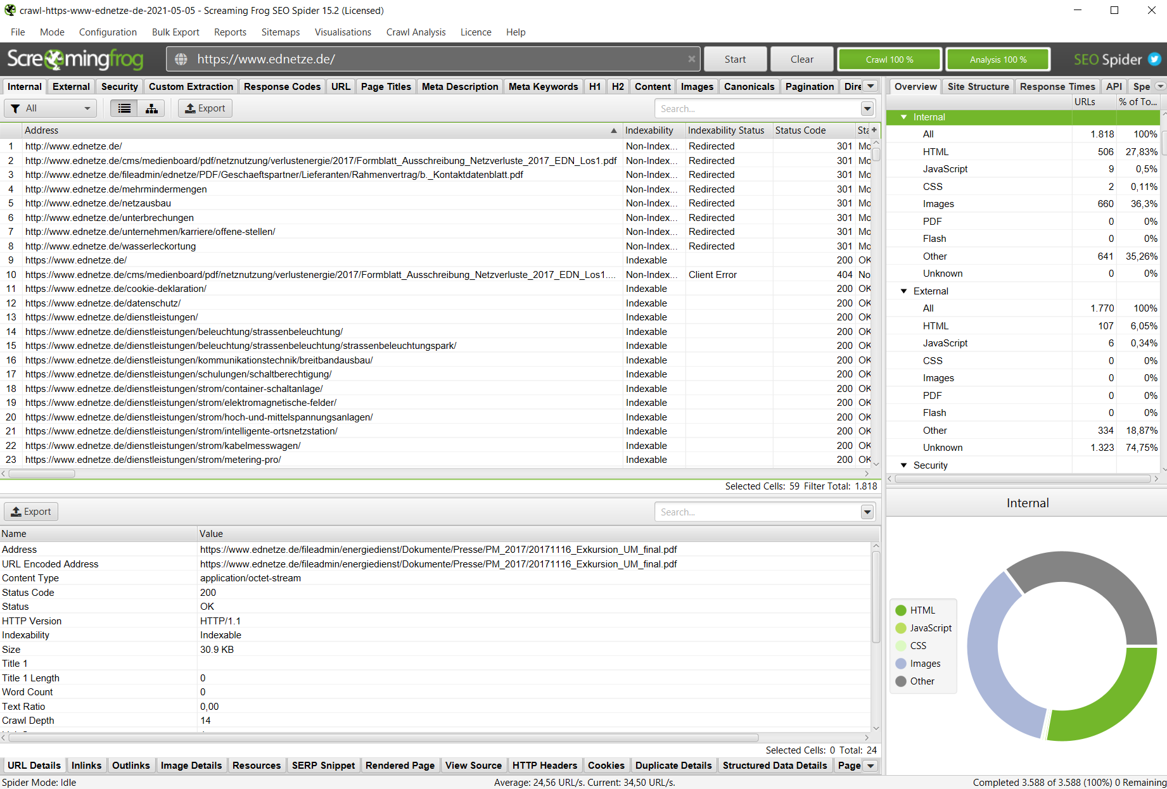Open upper search options dropdown
This screenshot has width=1167, height=789.
click(x=867, y=109)
